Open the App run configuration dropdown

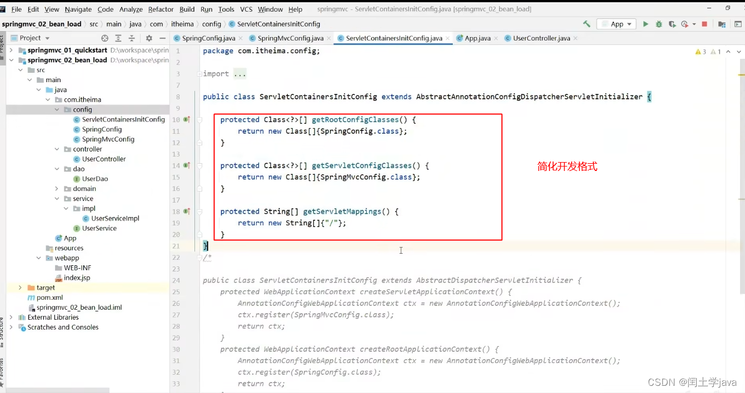[616, 24]
